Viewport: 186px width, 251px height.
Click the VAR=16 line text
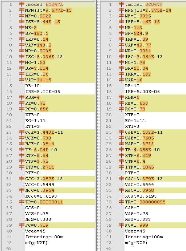point(134,80)
